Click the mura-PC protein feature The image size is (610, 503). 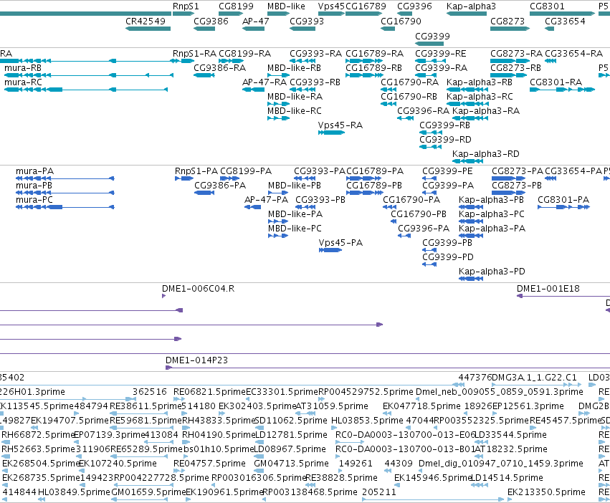[x=65, y=207]
